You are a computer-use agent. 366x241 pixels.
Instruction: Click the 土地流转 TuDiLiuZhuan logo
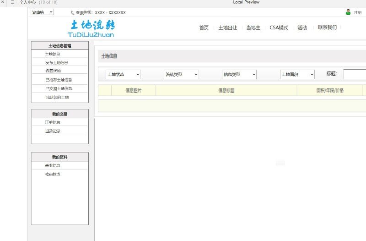coord(91,28)
